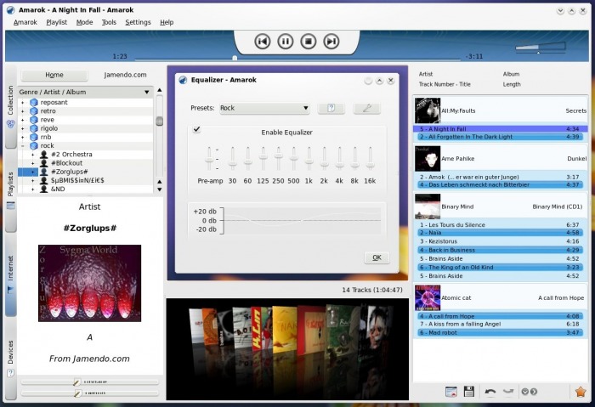The height and width of the screenshot is (407, 595).
Task: Open the Presets dropdown showing Rock
Action: (264, 108)
